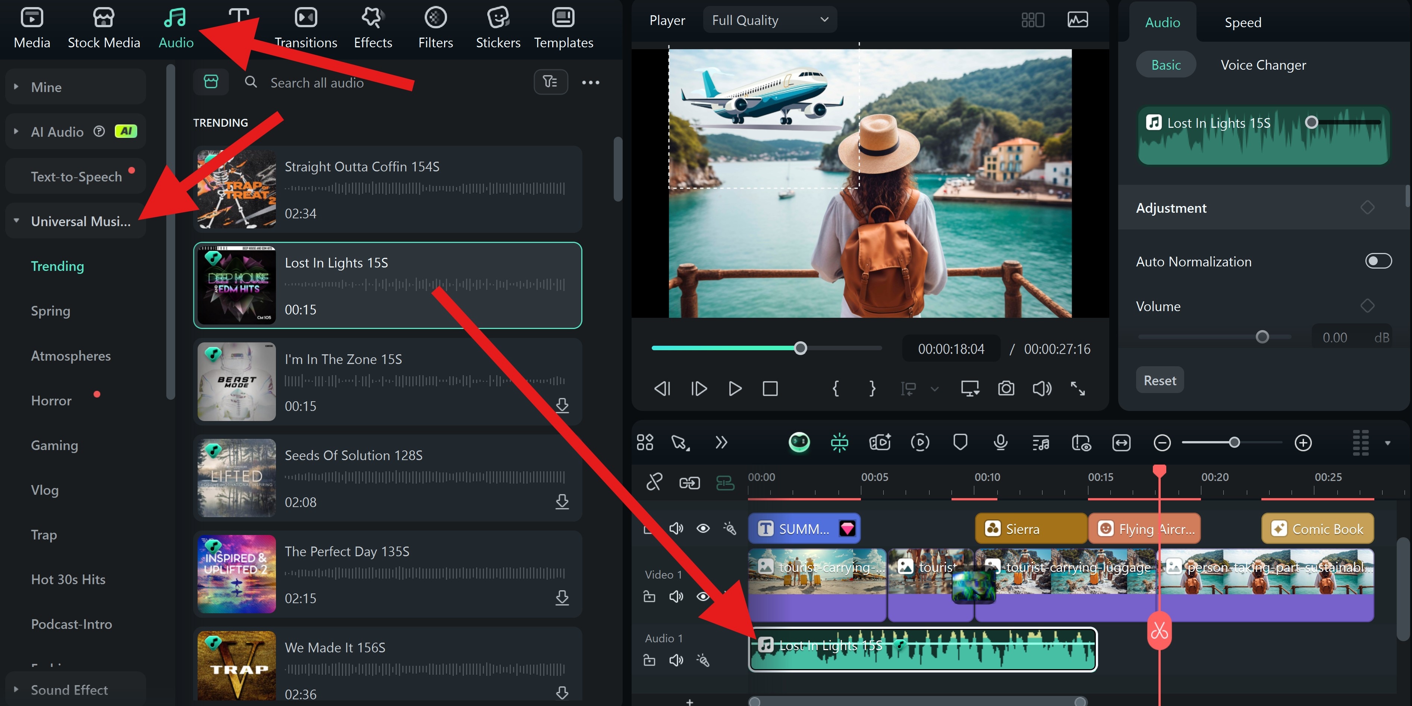Download I'm In The Zone 15S track
Viewport: 1412px width, 706px height.
(x=562, y=405)
